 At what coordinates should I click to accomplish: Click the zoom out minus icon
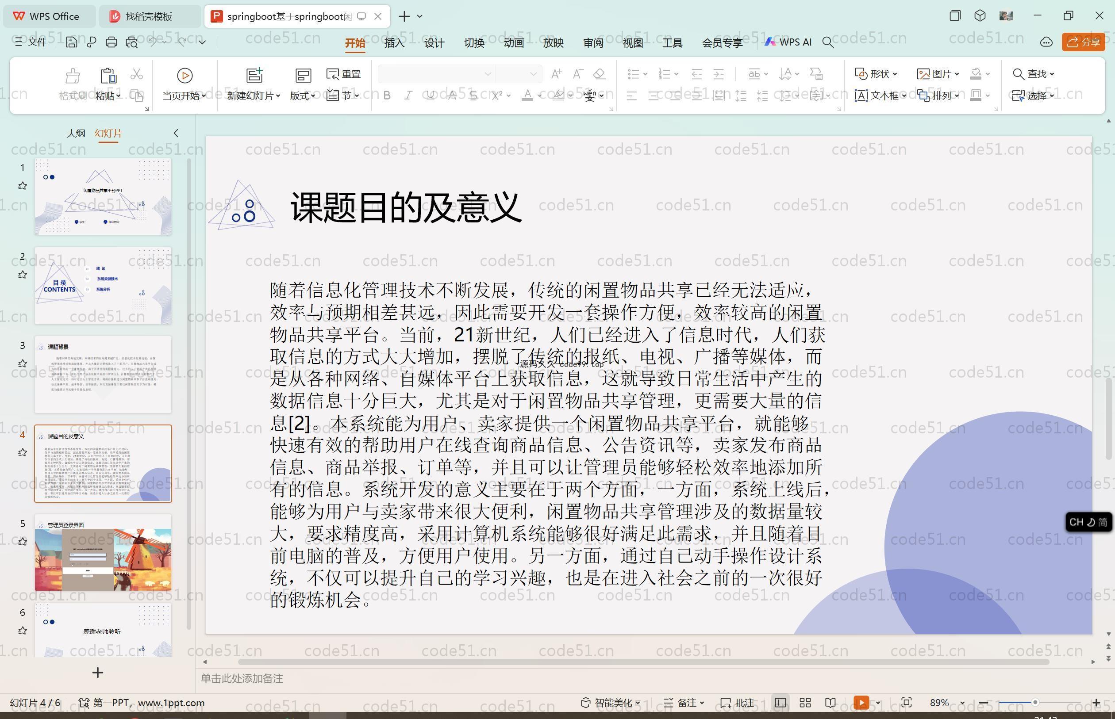983,703
